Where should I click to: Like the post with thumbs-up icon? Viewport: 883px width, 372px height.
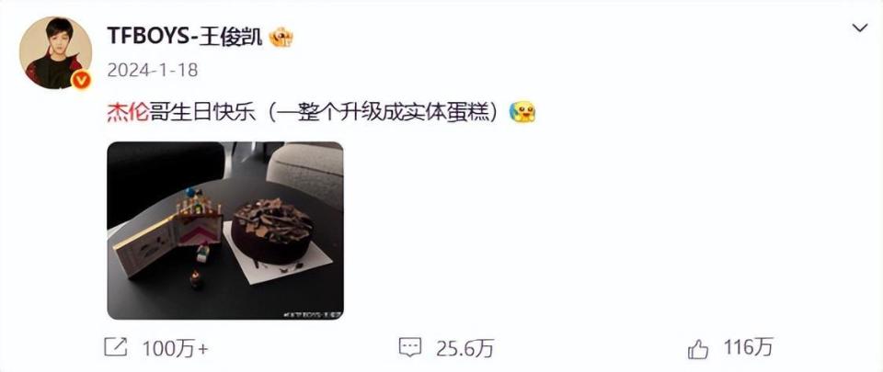(x=698, y=349)
